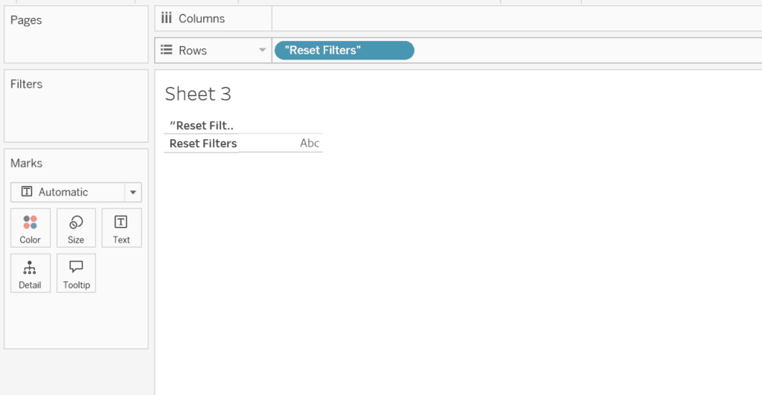This screenshot has height=395, width=762.
Task: Select the Reset Filters row label
Action: click(203, 144)
